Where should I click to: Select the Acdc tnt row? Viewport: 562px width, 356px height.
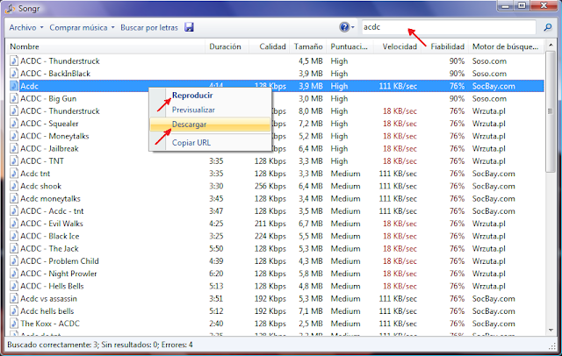point(275,174)
